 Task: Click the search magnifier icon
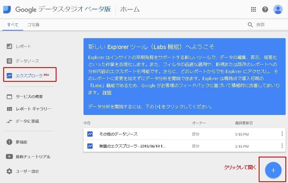(x=250, y=25)
